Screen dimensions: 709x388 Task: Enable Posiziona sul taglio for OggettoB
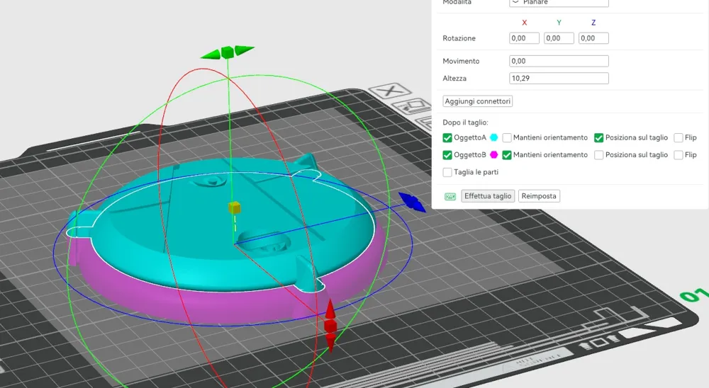pos(599,154)
